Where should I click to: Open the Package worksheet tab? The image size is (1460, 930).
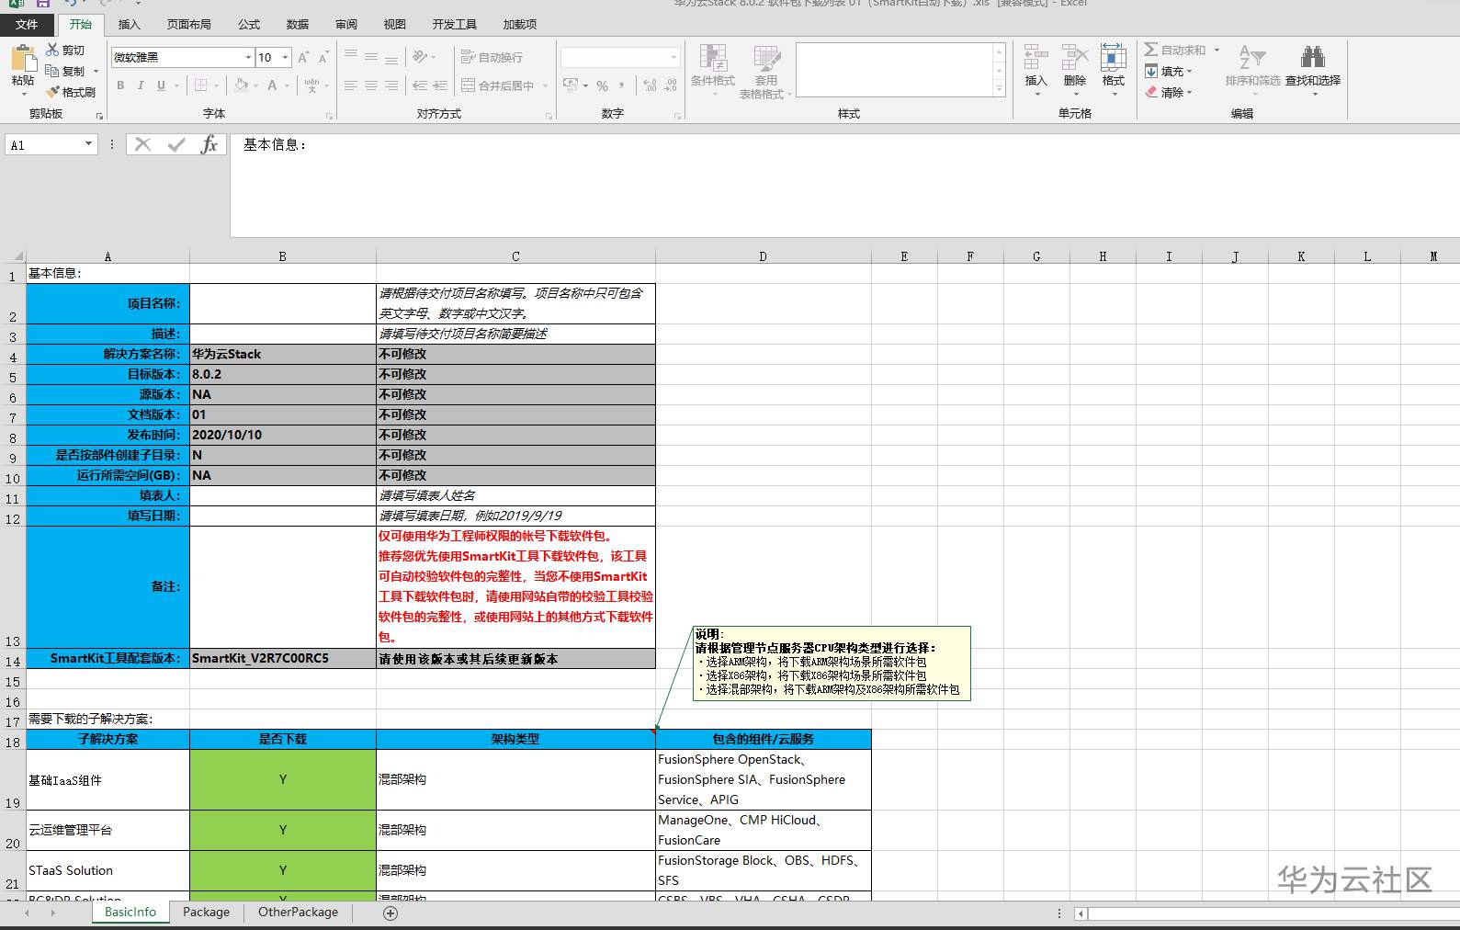(x=207, y=913)
